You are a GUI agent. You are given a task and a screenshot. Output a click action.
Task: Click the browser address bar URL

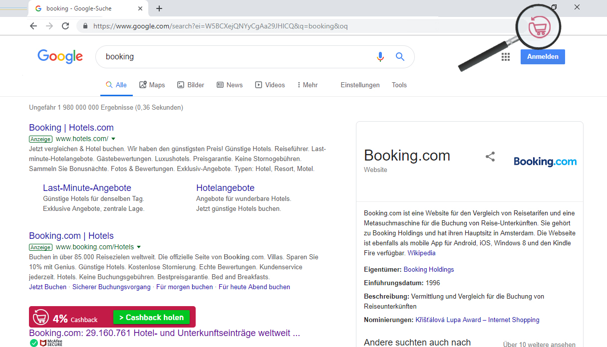point(220,26)
